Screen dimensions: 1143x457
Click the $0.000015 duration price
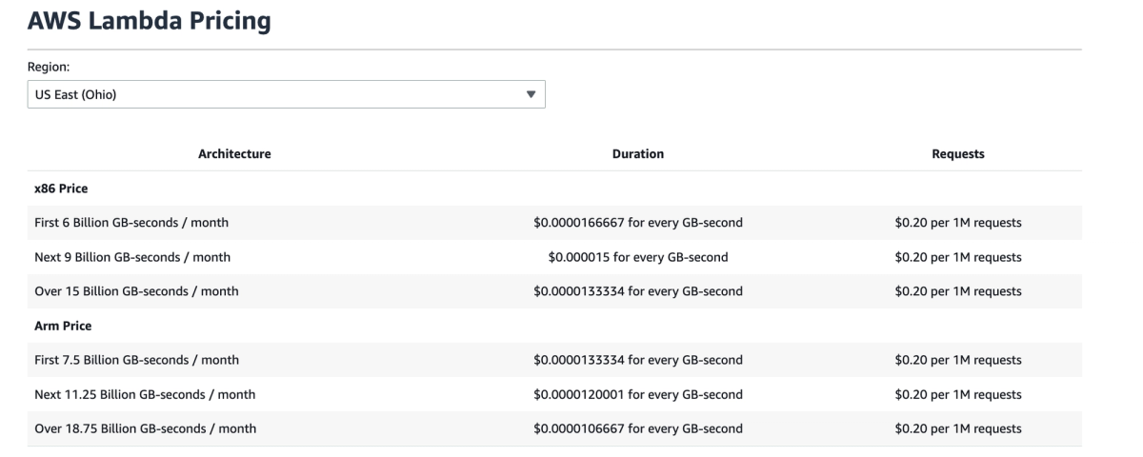coord(638,257)
